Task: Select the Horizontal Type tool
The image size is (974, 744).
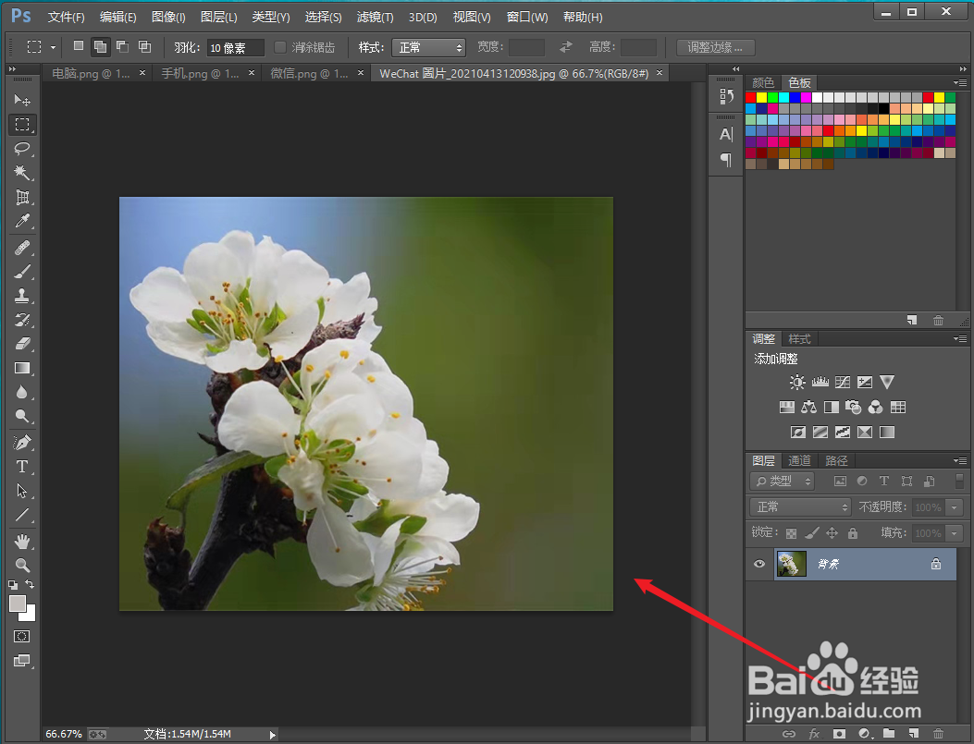Action: pyautogui.click(x=22, y=467)
